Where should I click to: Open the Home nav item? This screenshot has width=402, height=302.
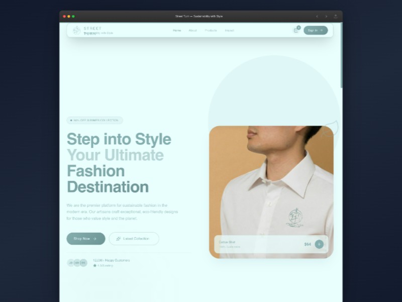tap(177, 30)
